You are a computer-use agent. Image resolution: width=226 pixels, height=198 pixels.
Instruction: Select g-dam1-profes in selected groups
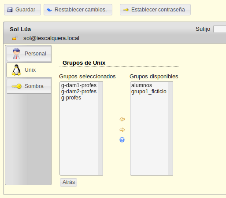pyautogui.click(x=79, y=85)
